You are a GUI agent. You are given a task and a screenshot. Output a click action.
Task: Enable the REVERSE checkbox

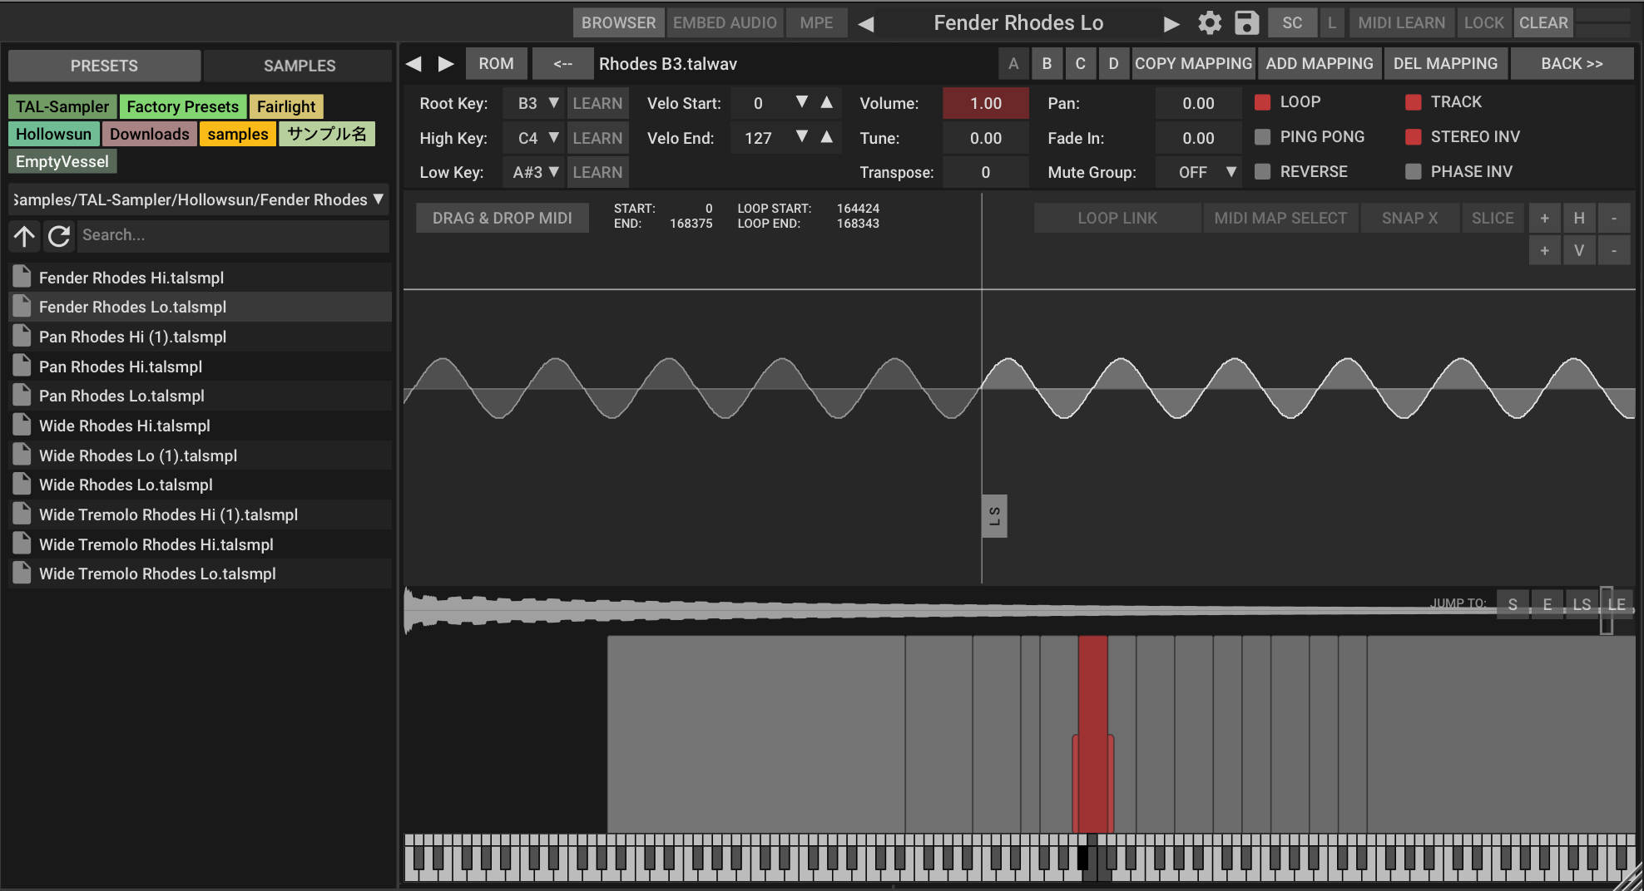[1262, 172]
